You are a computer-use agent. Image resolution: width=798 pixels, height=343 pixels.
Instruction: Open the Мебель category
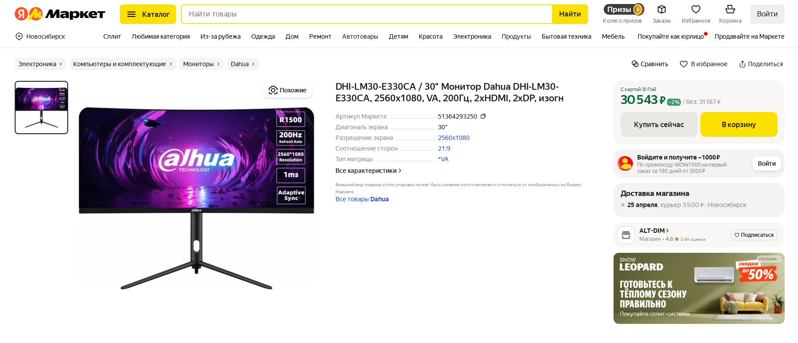pos(613,36)
